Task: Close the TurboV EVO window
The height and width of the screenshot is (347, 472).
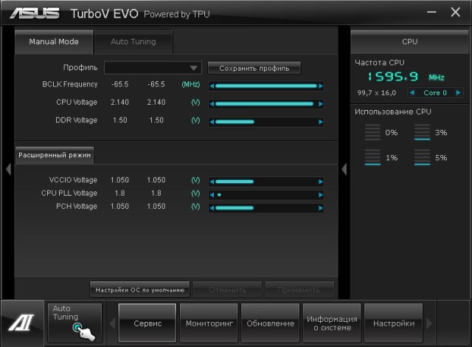Action: (456, 12)
